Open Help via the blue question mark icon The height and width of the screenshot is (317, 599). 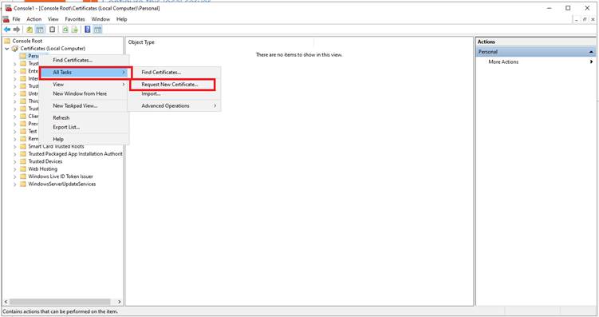pyautogui.click(x=88, y=30)
